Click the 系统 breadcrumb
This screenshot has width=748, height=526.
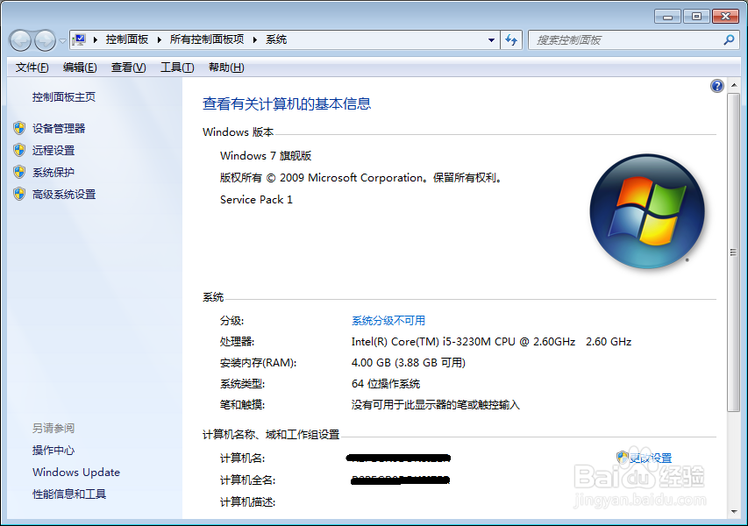click(276, 39)
